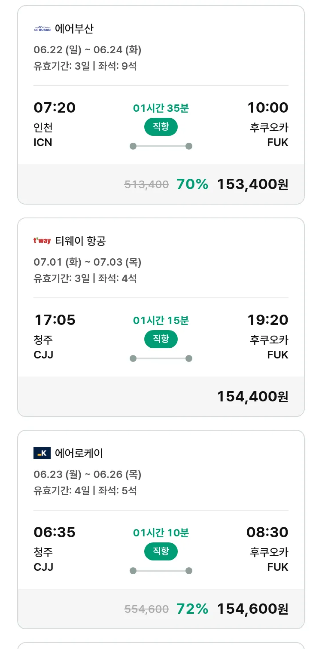Select the 에어로케이 airline name
The height and width of the screenshot is (649, 322).
(79, 453)
